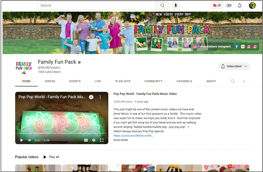Click the video progress bar
The width and height of the screenshot is (263, 172).
point(62,133)
